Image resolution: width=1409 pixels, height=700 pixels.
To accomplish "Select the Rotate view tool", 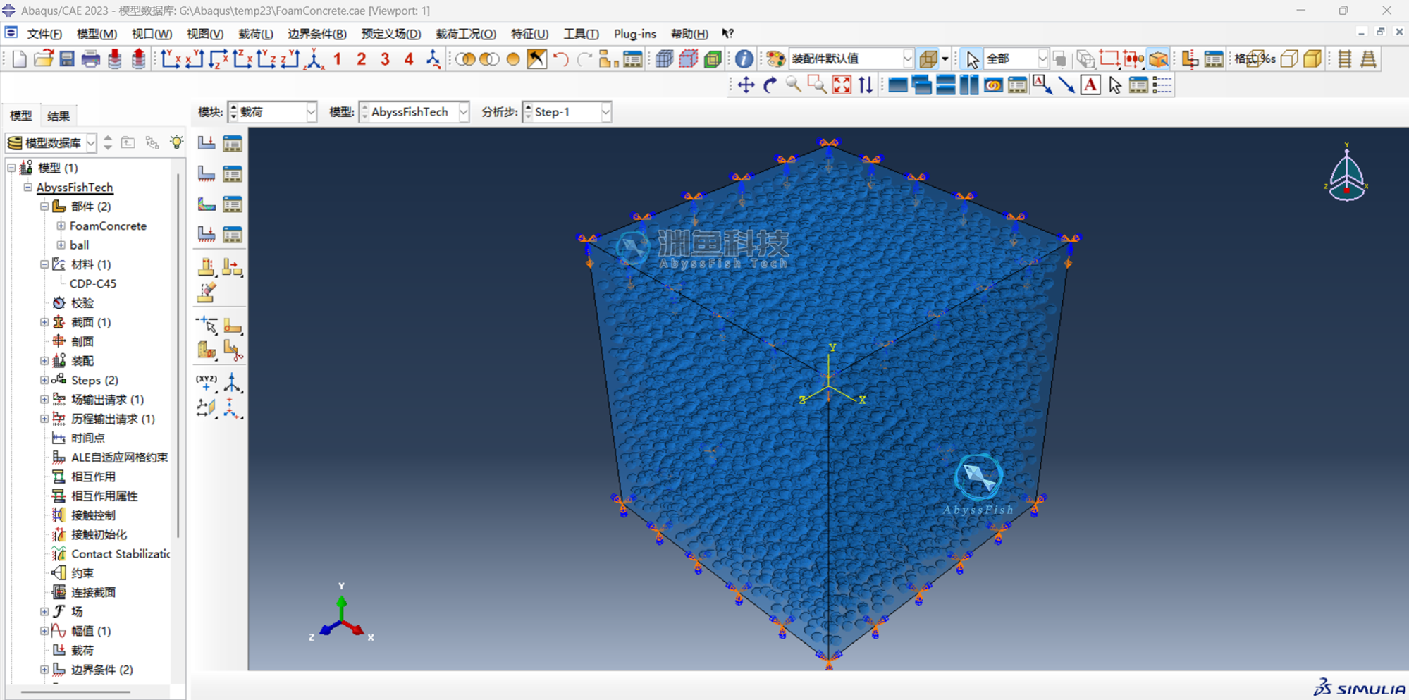I will [770, 85].
